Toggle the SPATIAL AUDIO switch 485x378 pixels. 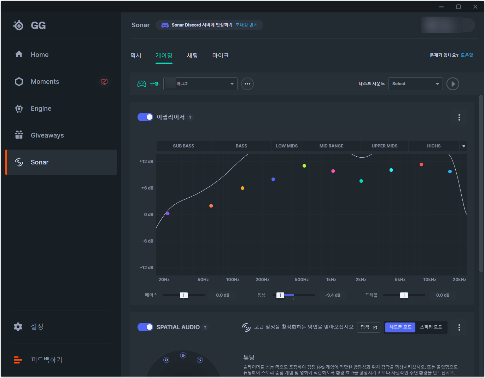click(x=145, y=327)
